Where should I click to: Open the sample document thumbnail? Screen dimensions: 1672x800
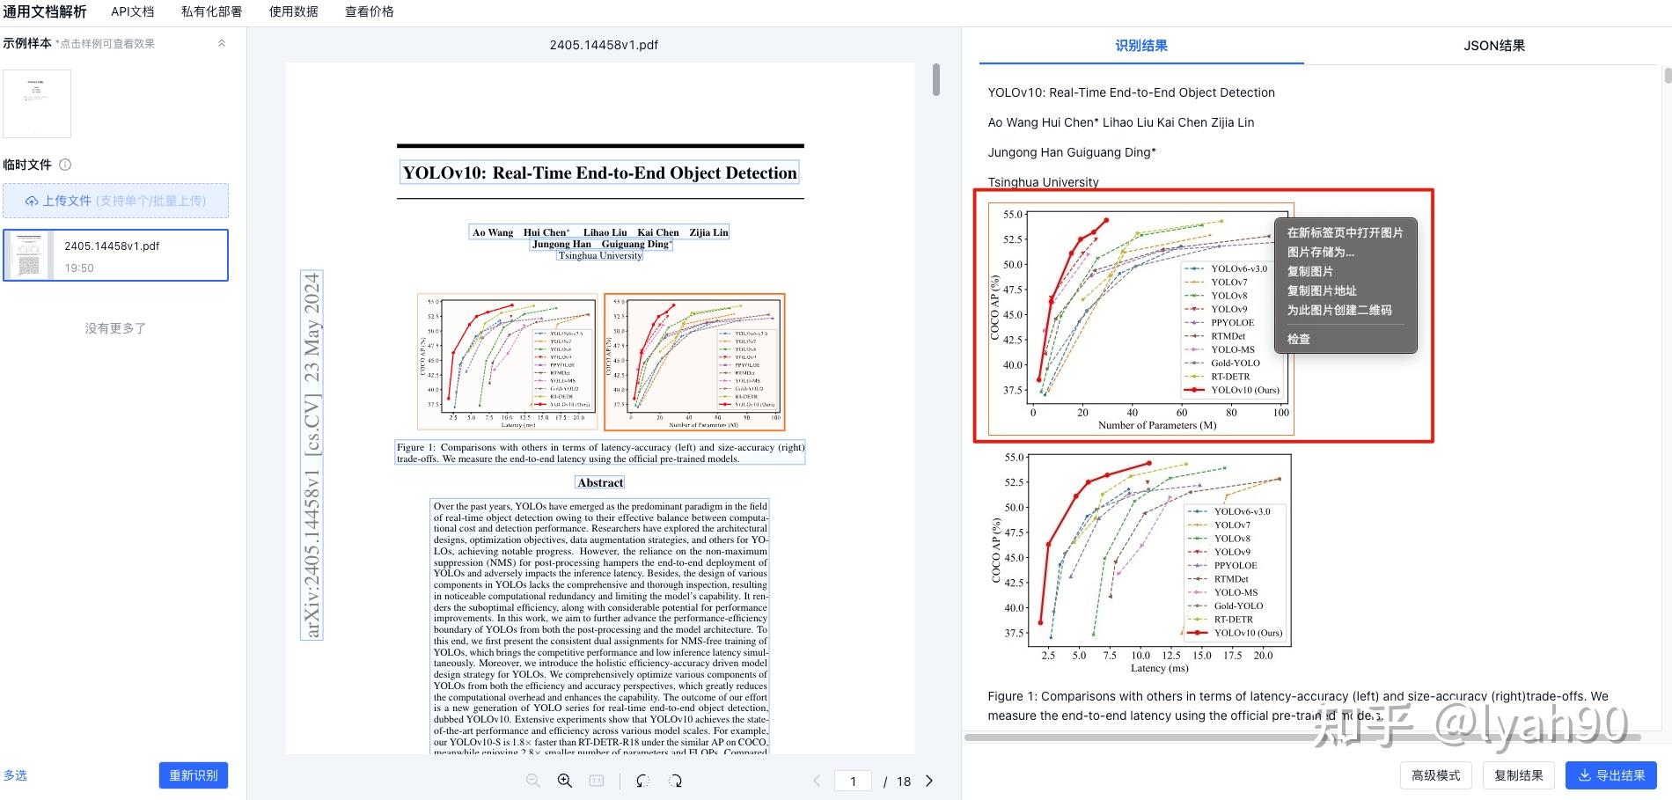point(37,103)
